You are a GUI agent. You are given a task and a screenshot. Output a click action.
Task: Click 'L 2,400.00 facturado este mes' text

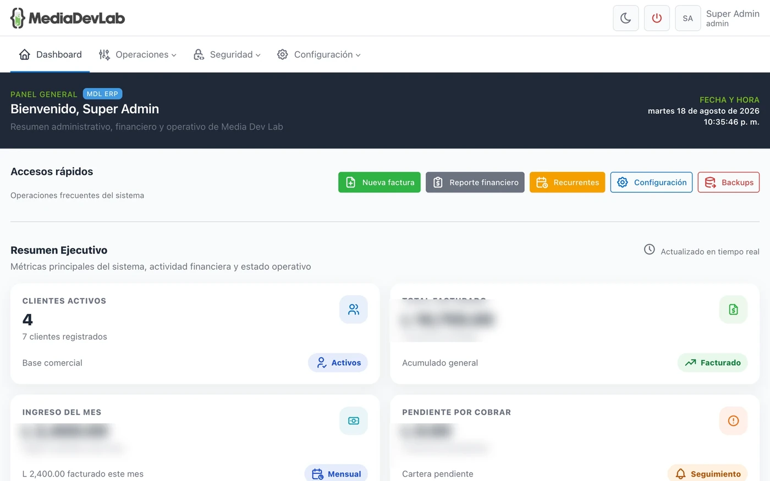point(83,474)
